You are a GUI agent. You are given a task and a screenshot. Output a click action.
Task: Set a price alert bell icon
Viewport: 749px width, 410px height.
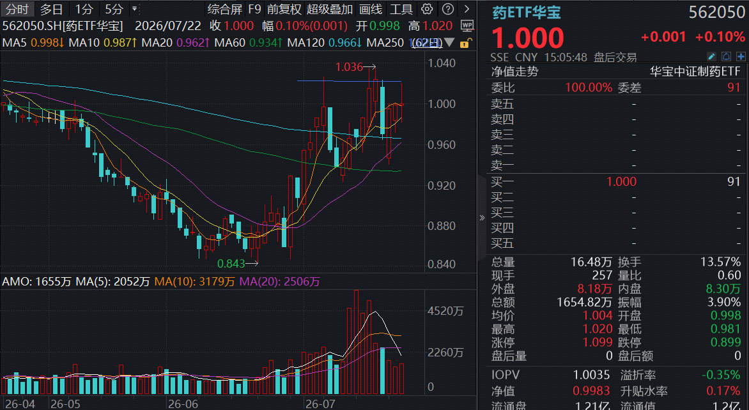coord(726,57)
